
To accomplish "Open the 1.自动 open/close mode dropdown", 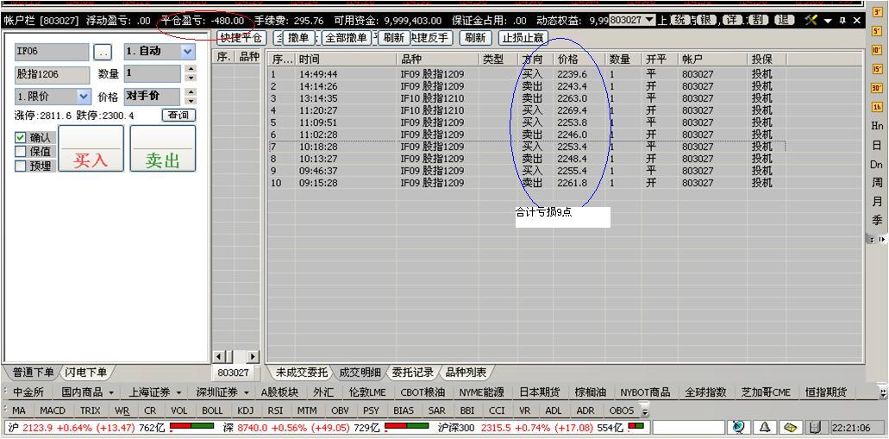I will 188,52.
